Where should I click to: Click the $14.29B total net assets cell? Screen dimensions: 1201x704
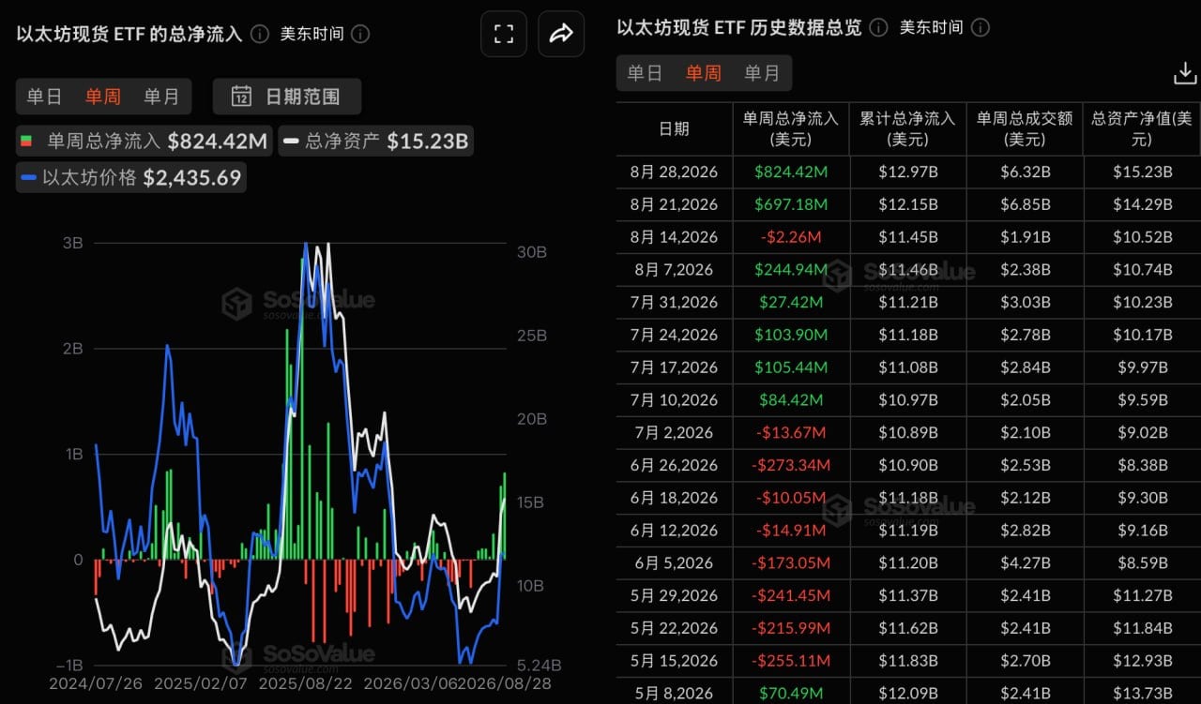[1142, 204]
